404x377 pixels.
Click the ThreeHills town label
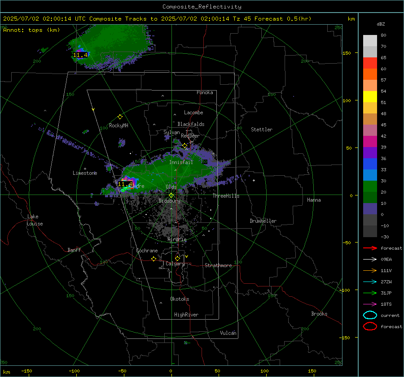(226, 196)
